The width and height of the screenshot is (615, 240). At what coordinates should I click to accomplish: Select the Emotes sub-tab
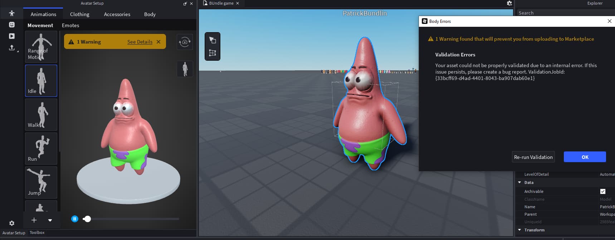[x=70, y=25]
